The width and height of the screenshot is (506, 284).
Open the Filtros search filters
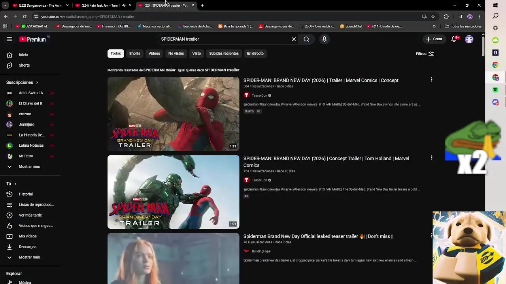click(x=425, y=54)
